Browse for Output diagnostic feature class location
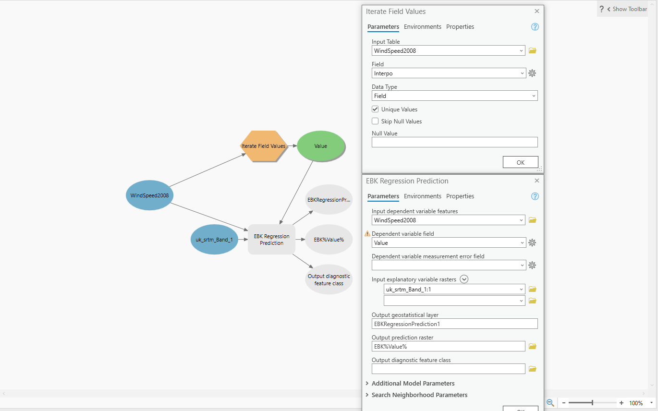Screen dimensions: 658x411 point(532,369)
